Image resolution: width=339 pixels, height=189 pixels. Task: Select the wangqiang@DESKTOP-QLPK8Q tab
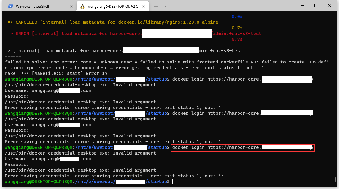click(113, 7)
